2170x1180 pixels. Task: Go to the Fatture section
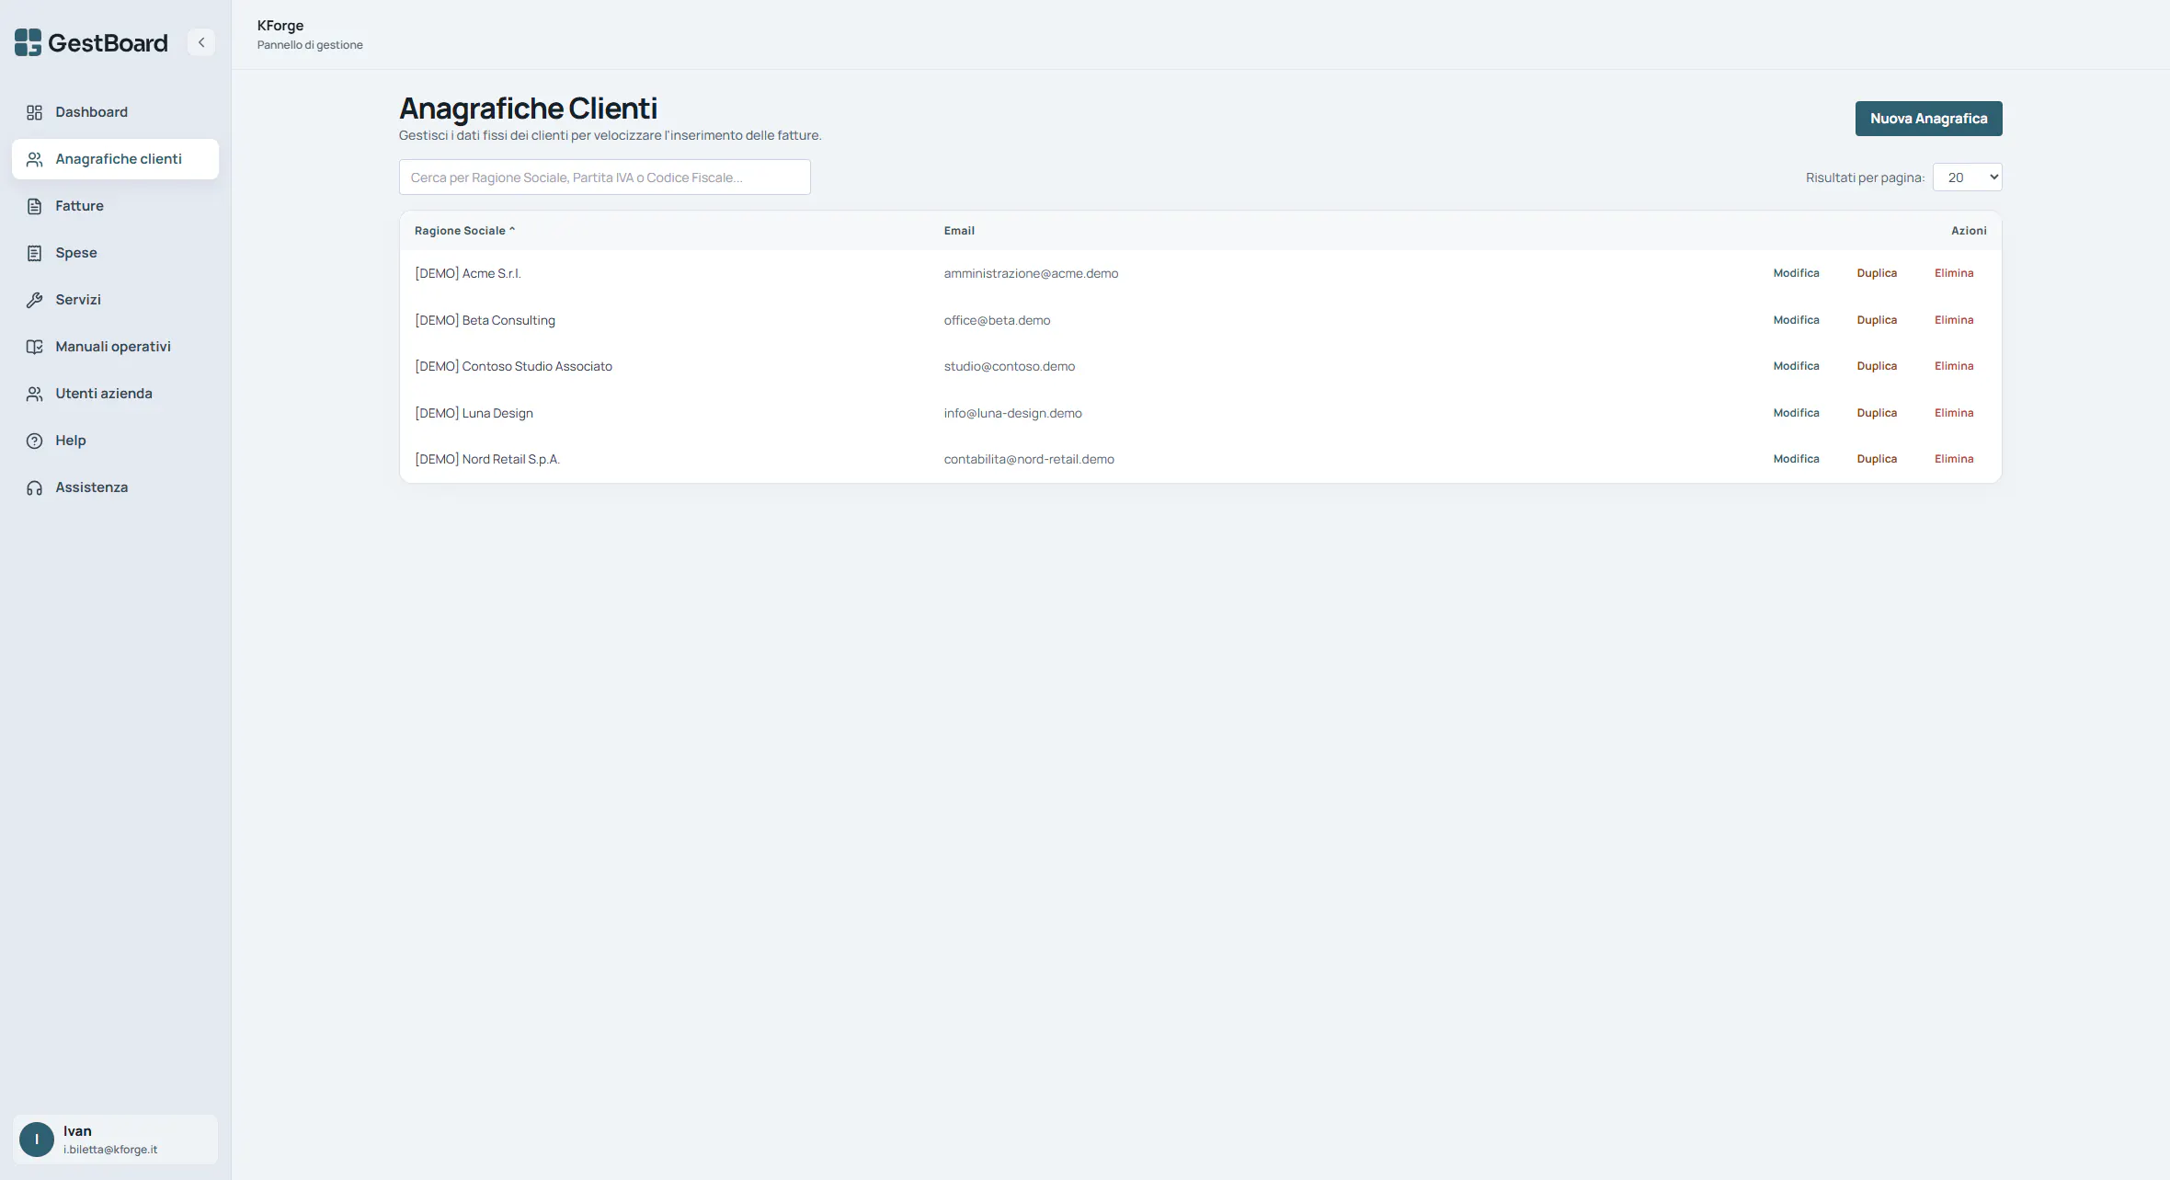pos(115,206)
